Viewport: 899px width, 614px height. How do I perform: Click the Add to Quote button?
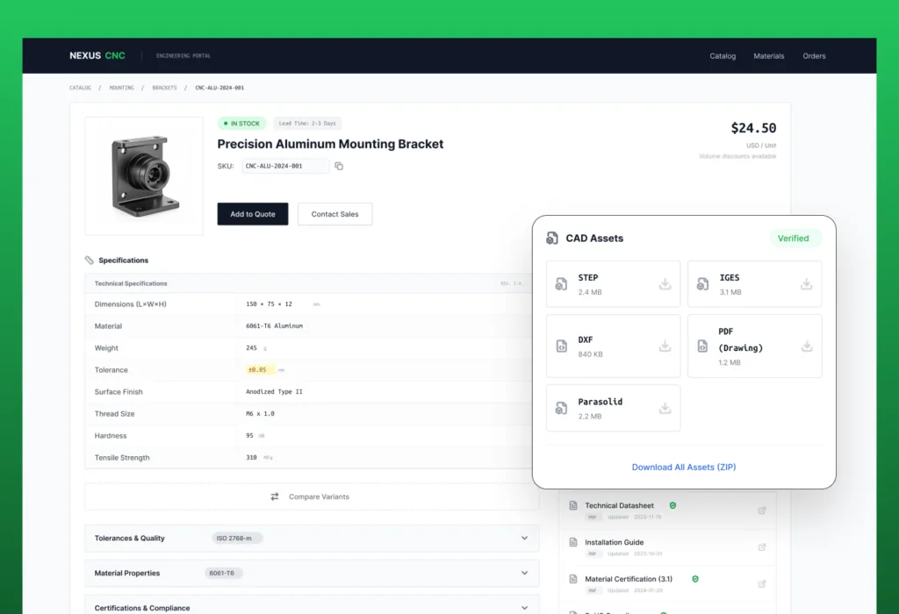click(x=253, y=214)
